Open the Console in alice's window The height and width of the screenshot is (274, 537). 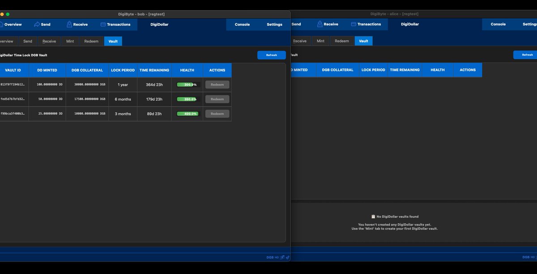[498, 25]
